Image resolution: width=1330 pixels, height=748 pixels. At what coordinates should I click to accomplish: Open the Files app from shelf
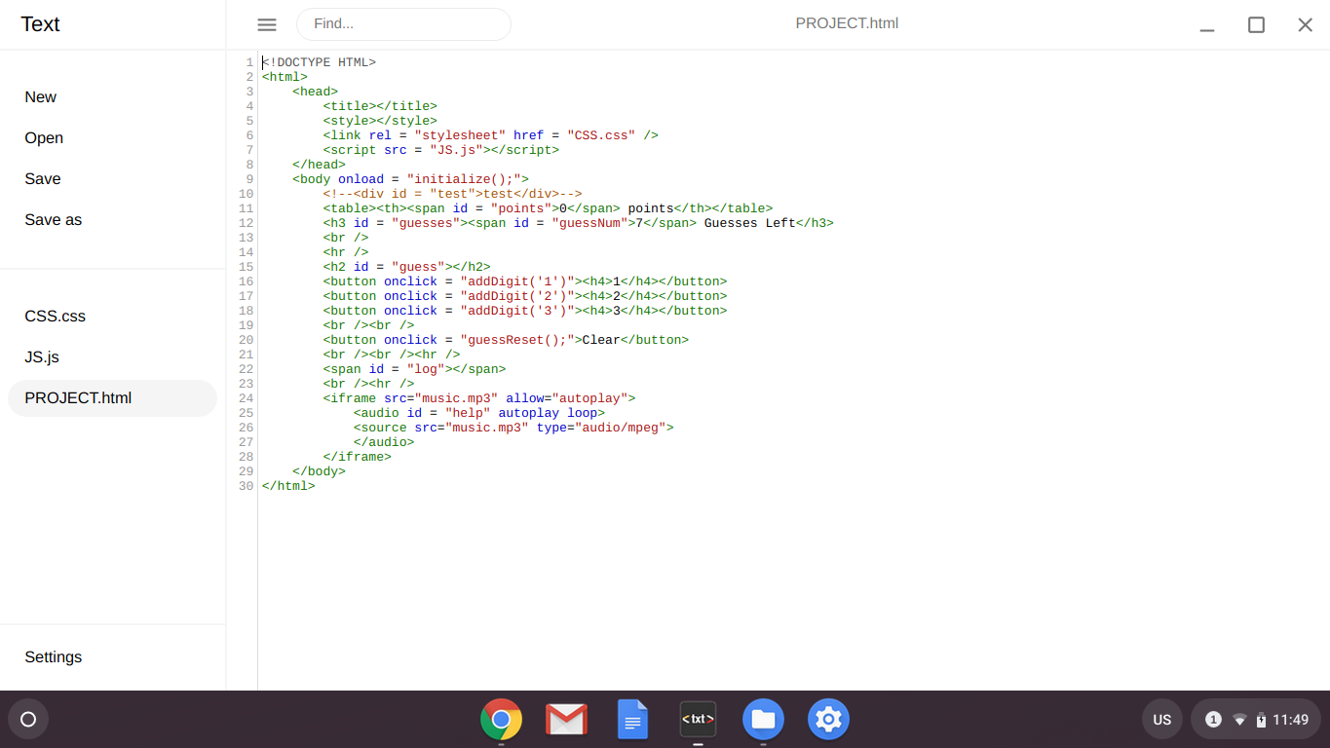coord(763,720)
